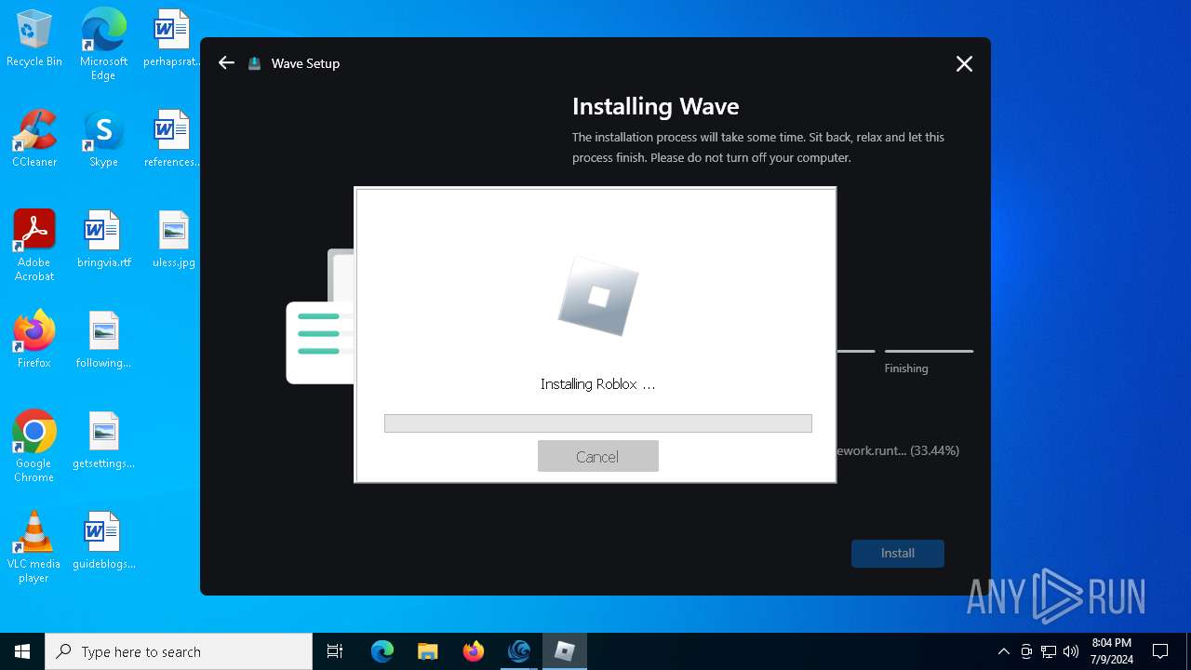Close the Wave Setup window

(964, 63)
